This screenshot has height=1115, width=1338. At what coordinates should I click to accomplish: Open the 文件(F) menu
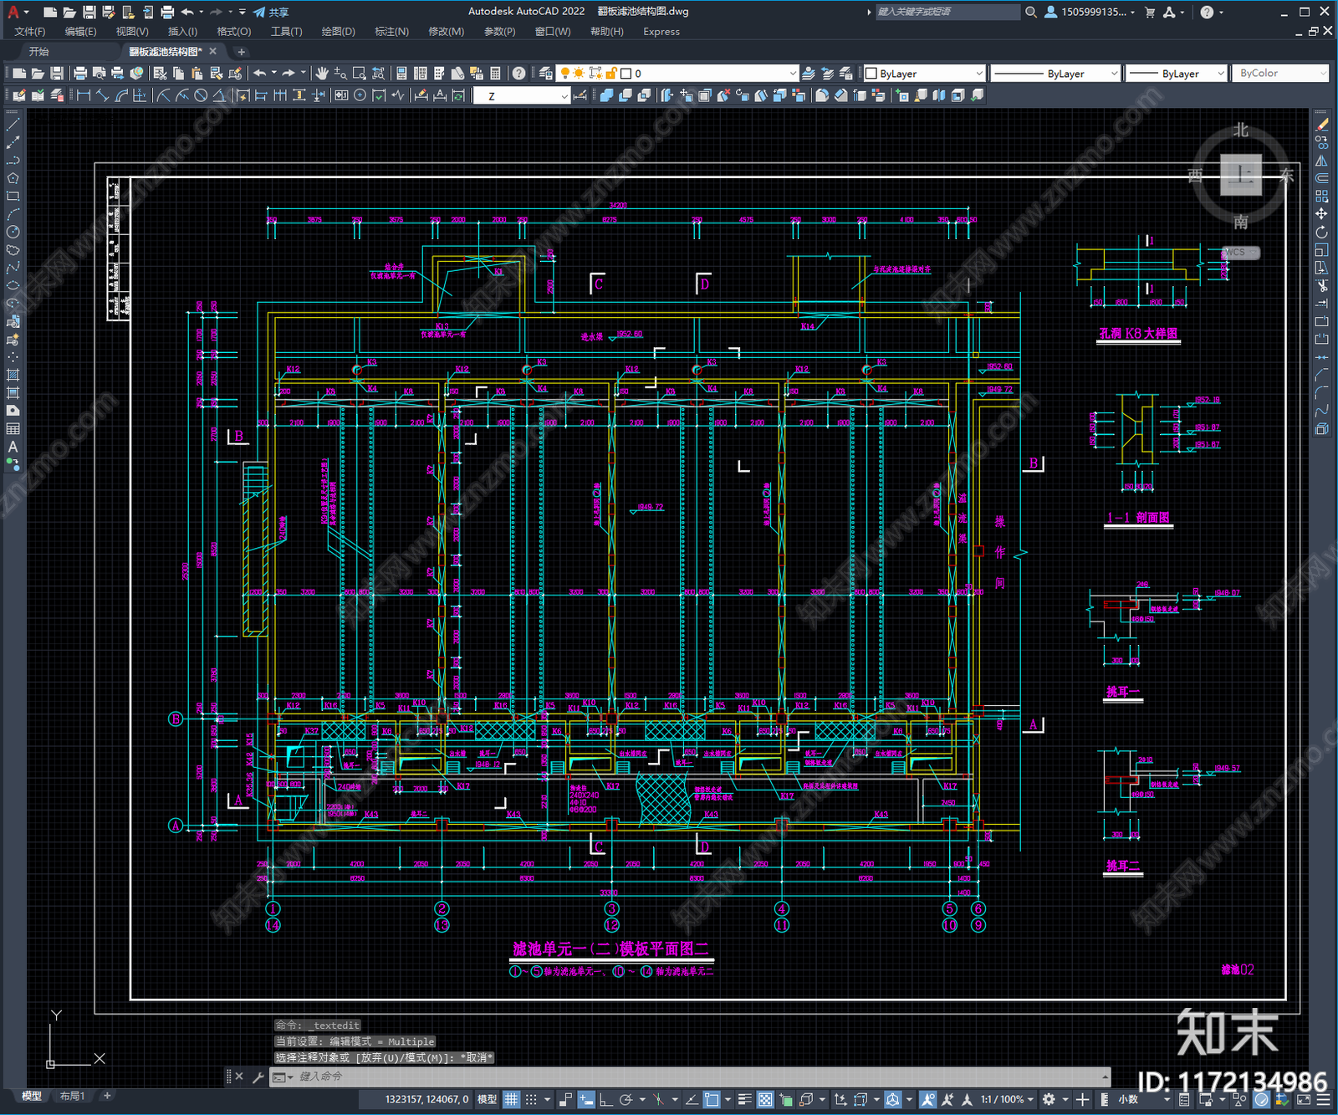30,32
